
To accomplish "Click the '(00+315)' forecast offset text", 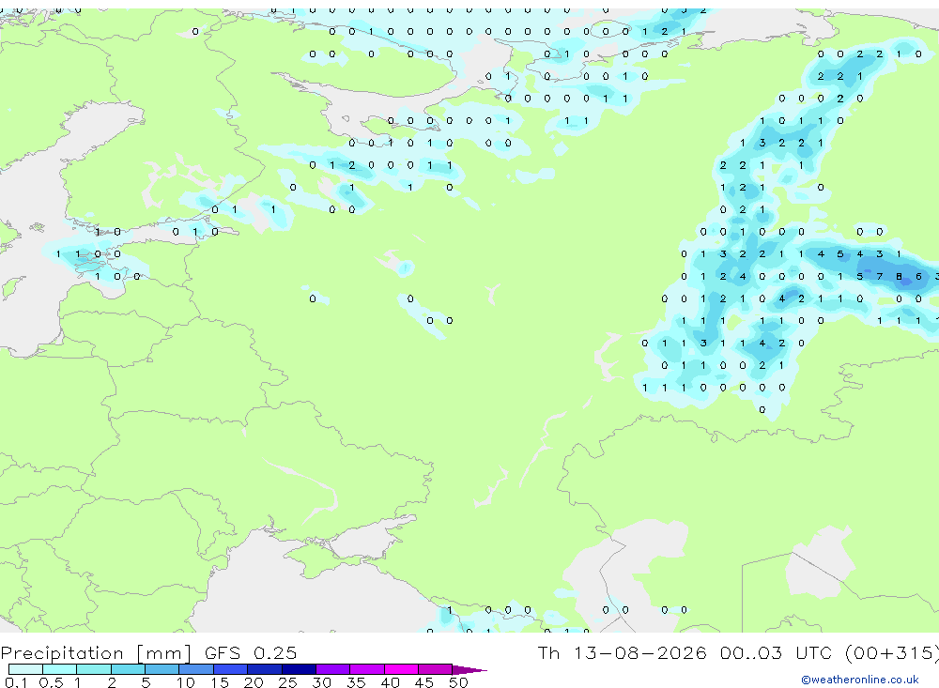I will (x=892, y=653).
